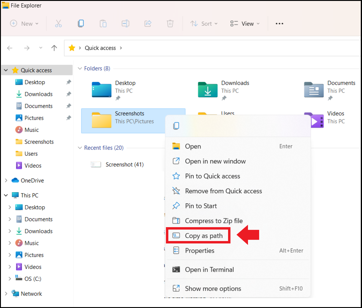Collapse the Folders (8) group

(x=80, y=68)
